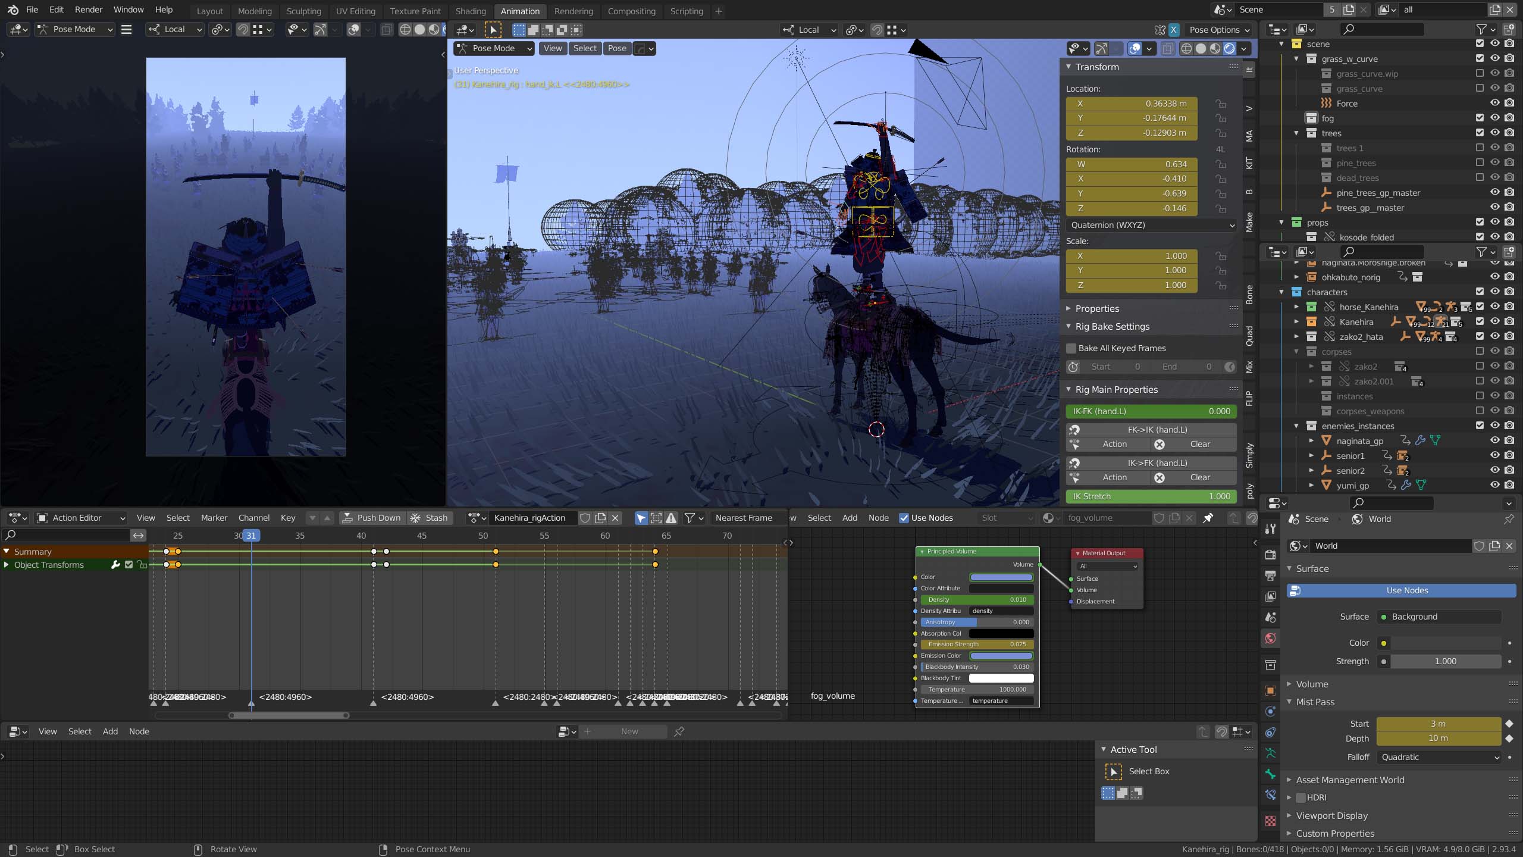Viewport: 1523px width, 857px height.
Task: Toggle visibility of senior1 object
Action: point(1494,455)
